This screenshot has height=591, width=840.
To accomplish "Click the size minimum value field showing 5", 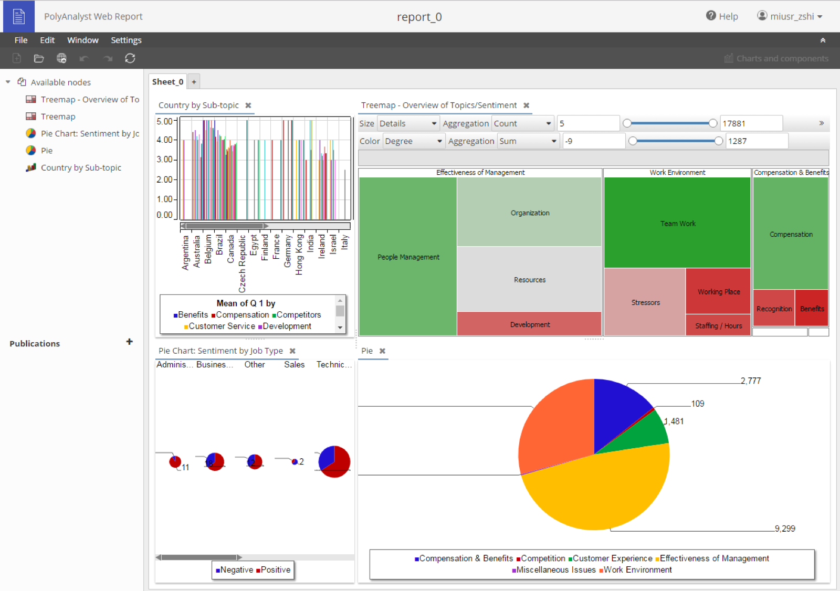I will click(588, 123).
